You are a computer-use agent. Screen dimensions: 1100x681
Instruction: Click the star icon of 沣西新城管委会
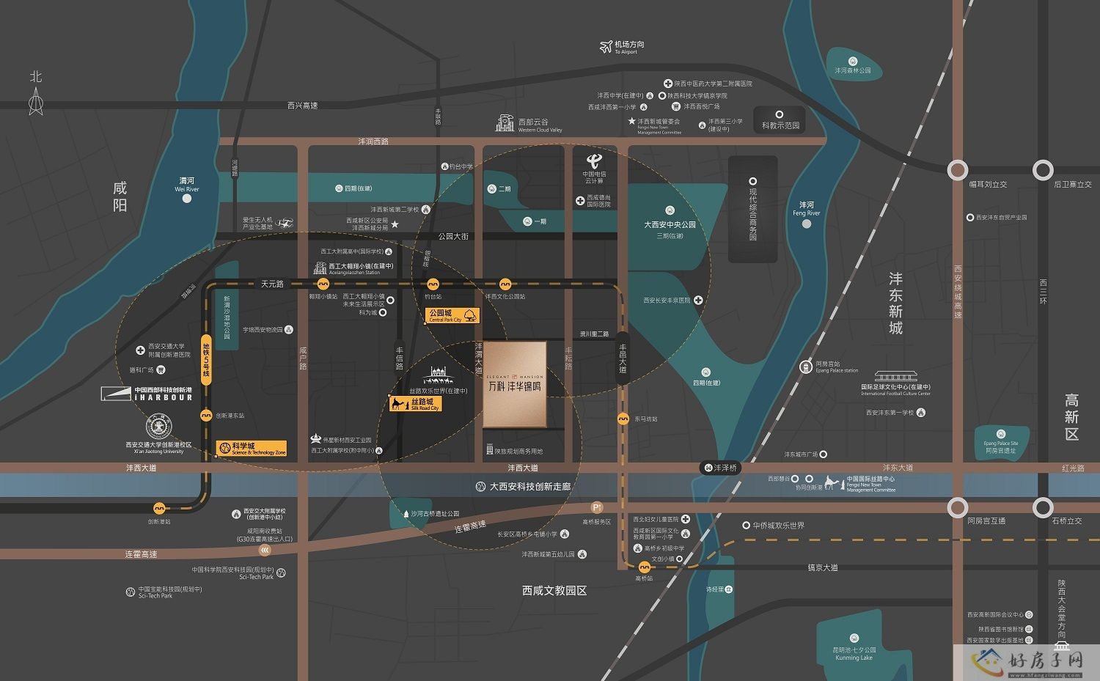(x=631, y=122)
